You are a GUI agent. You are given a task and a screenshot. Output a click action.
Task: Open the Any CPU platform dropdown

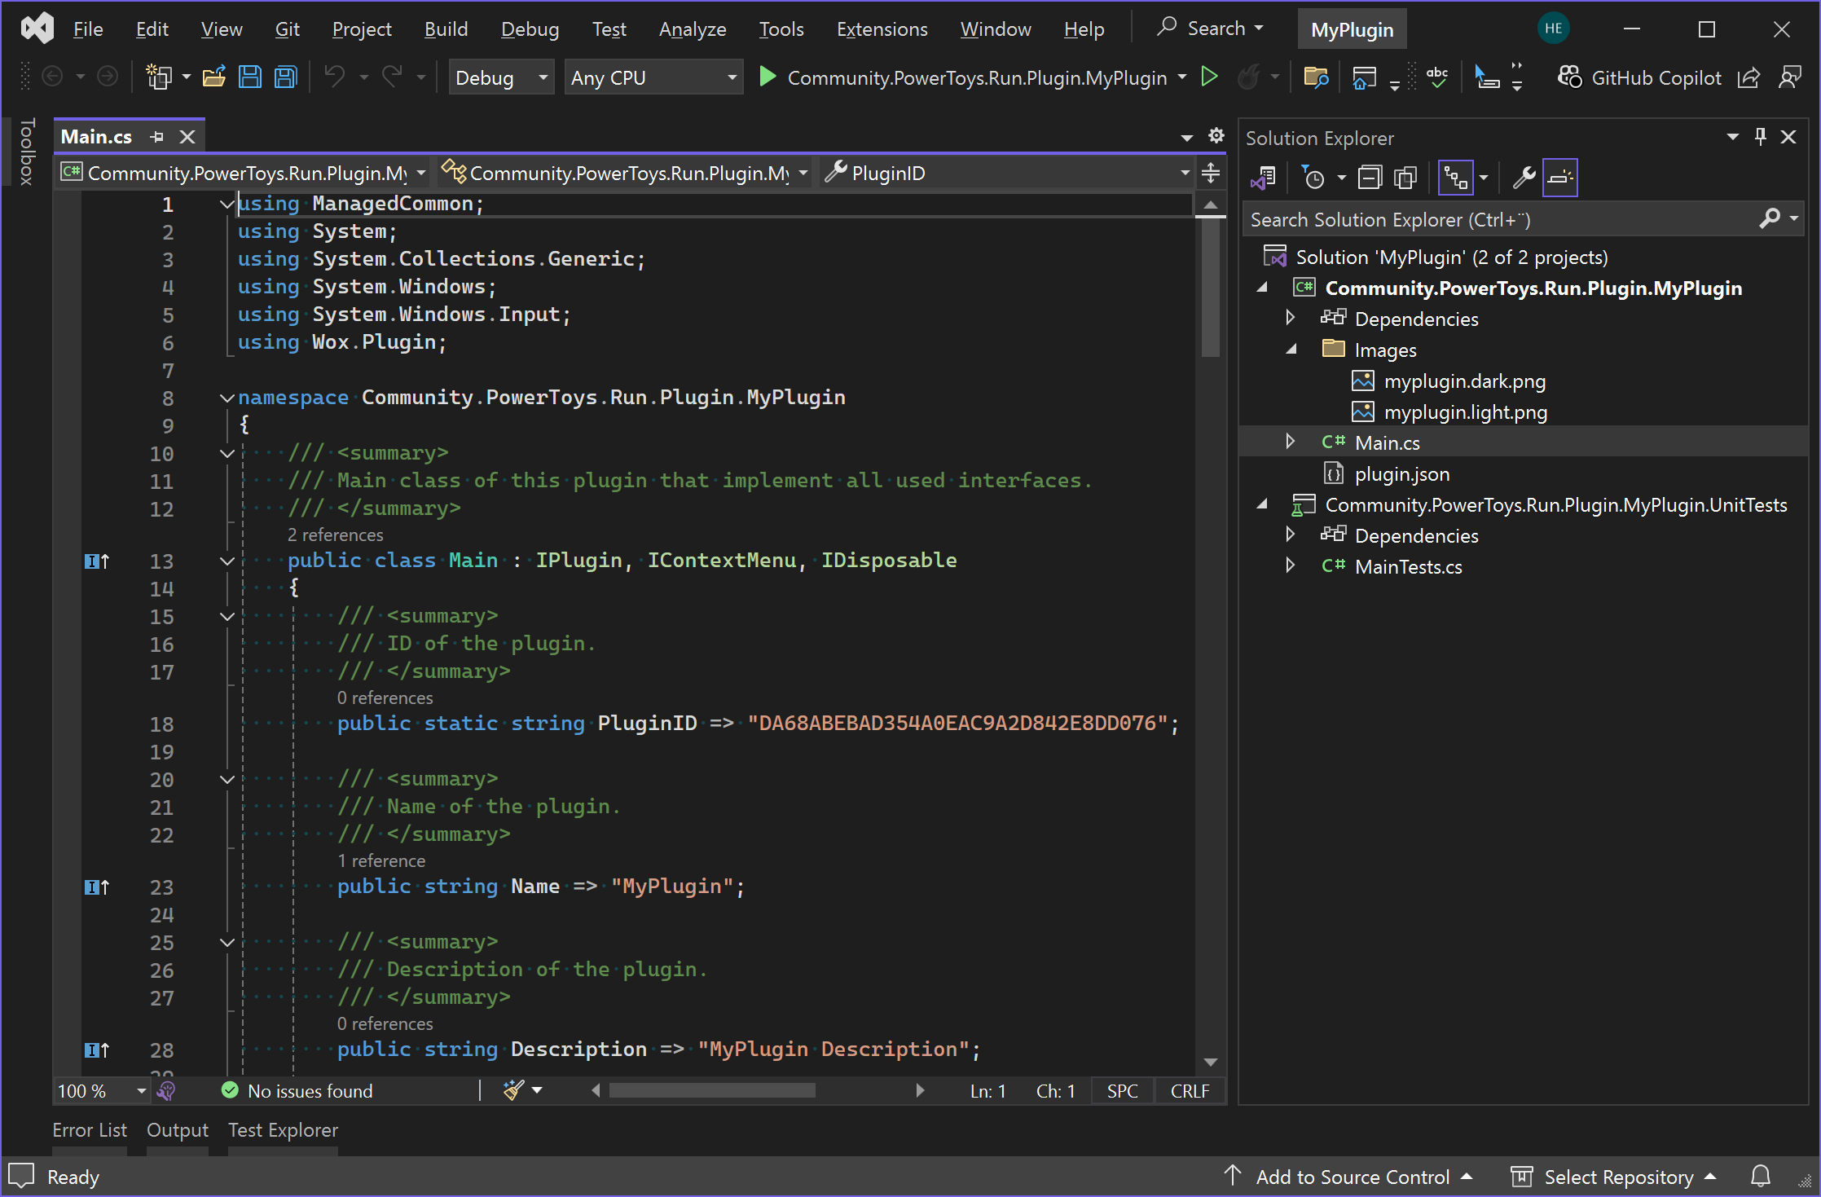[x=653, y=77]
